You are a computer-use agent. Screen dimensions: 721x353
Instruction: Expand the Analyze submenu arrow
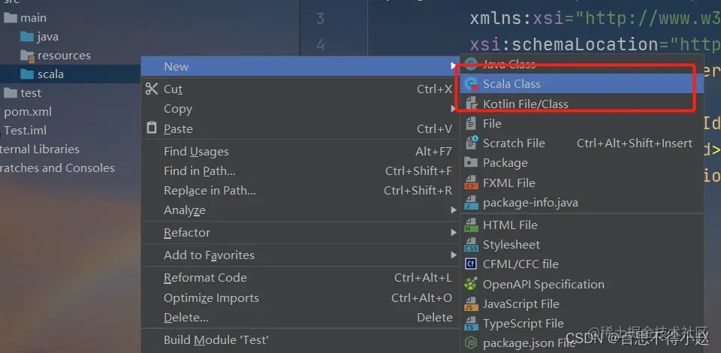[x=454, y=210]
